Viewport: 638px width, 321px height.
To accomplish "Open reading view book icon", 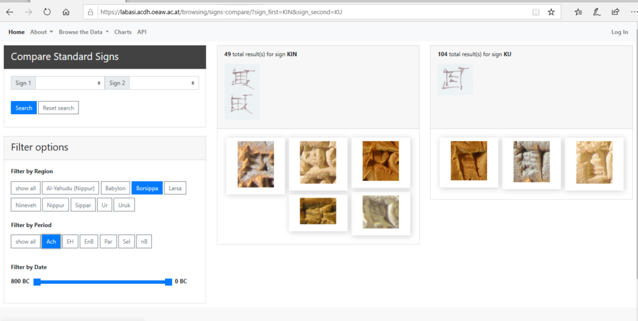I will pyautogui.click(x=536, y=12).
